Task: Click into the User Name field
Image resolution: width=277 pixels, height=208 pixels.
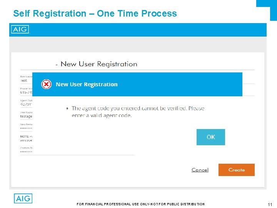Action: click(x=26, y=116)
